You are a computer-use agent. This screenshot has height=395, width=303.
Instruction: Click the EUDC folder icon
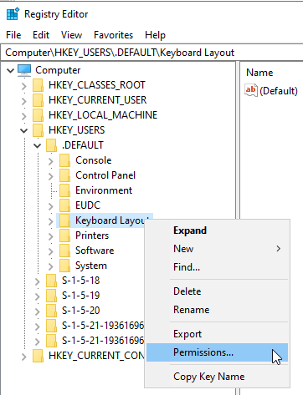tap(64, 205)
